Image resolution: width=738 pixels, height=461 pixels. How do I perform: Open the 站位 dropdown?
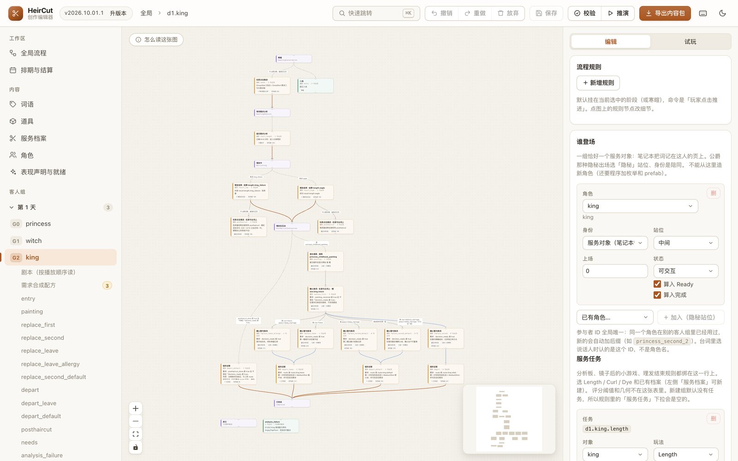pyautogui.click(x=686, y=243)
